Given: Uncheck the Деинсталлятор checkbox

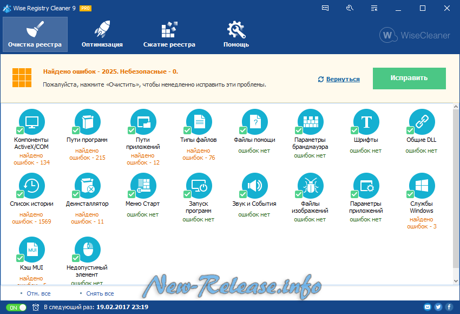Looking at the screenshot, I should click(76, 194).
